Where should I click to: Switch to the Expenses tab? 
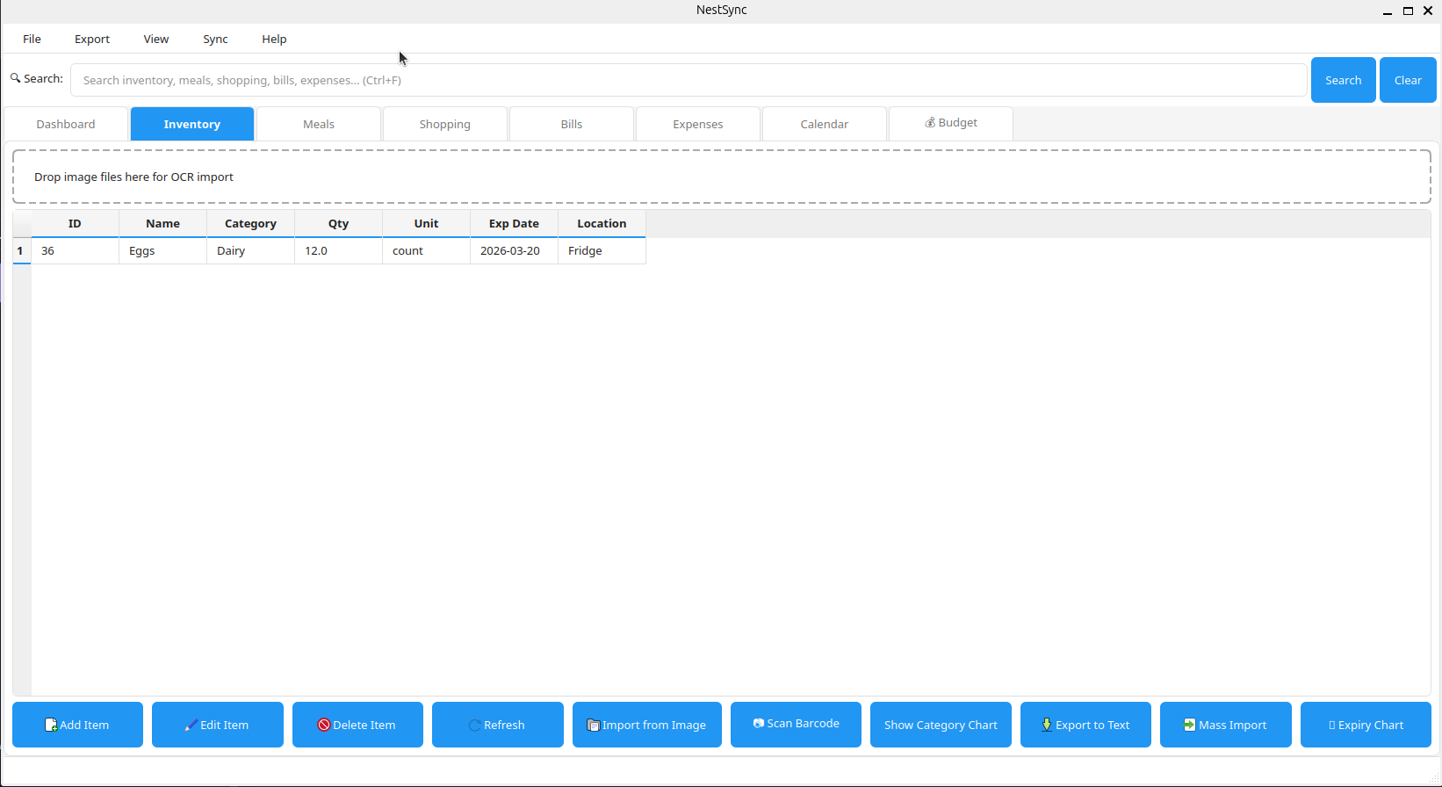(698, 124)
